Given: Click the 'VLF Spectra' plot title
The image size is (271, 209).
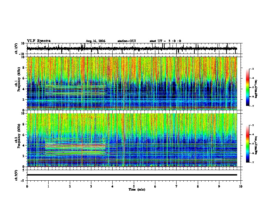Looking at the screenshot, I should (x=39, y=41).
